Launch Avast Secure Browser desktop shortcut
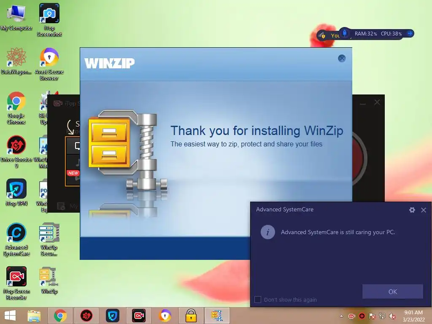 (x=49, y=64)
